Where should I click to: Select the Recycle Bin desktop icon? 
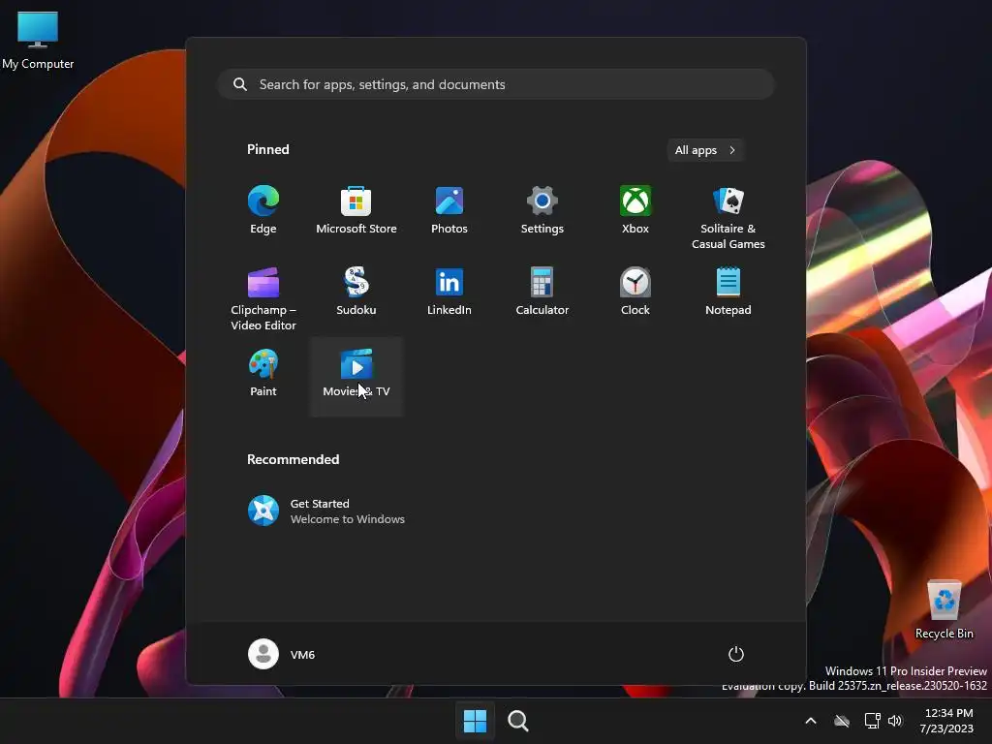tap(945, 609)
